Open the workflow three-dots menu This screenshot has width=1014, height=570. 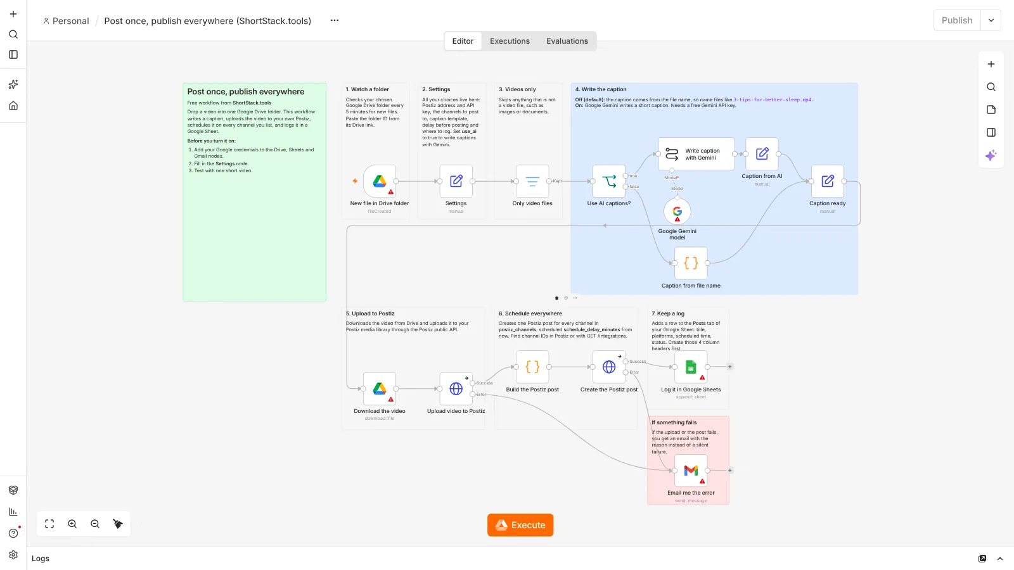(x=335, y=20)
